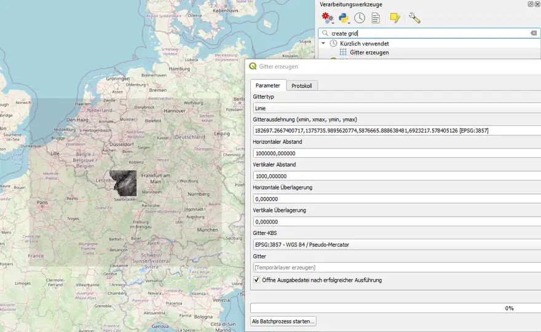Toggle in-place feature editing icon
Image resolution: width=541 pixels, height=332 pixels.
click(395, 18)
